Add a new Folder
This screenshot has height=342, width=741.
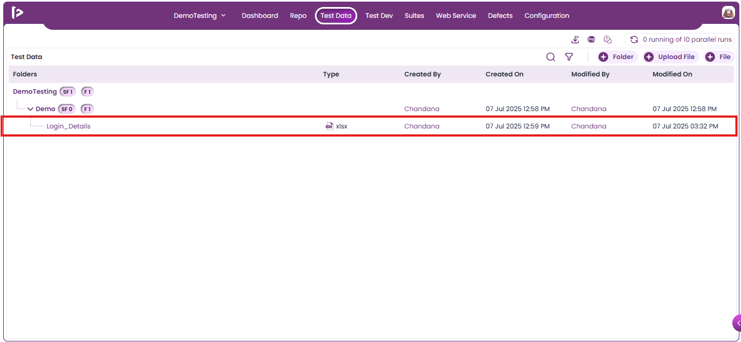tap(617, 57)
